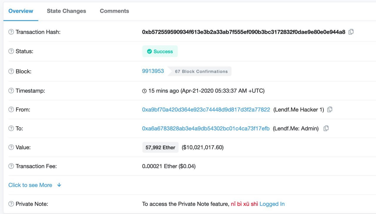Viewport: 376px width, 214px height.
Task: Click the 57,992 Ether value badge
Action: click(x=160, y=147)
